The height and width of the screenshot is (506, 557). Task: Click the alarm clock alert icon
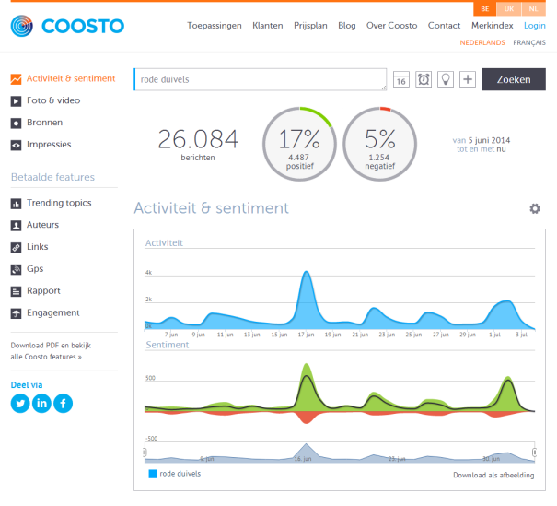coord(424,79)
